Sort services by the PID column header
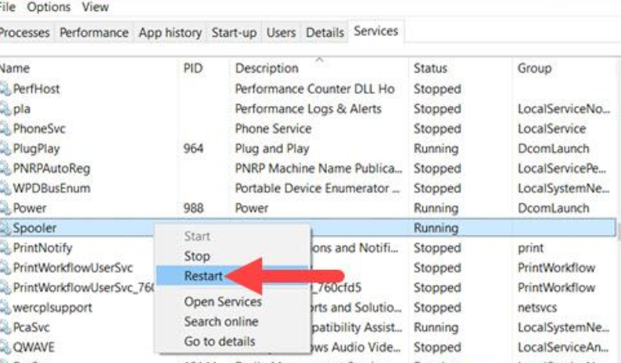621x363 pixels. pyautogui.click(x=193, y=69)
